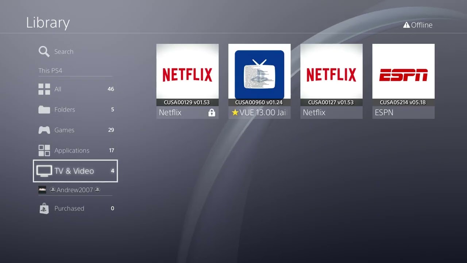This screenshot has width=467, height=263.
Task: Click the 0 count next to Purchased
Action: coord(112,209)
